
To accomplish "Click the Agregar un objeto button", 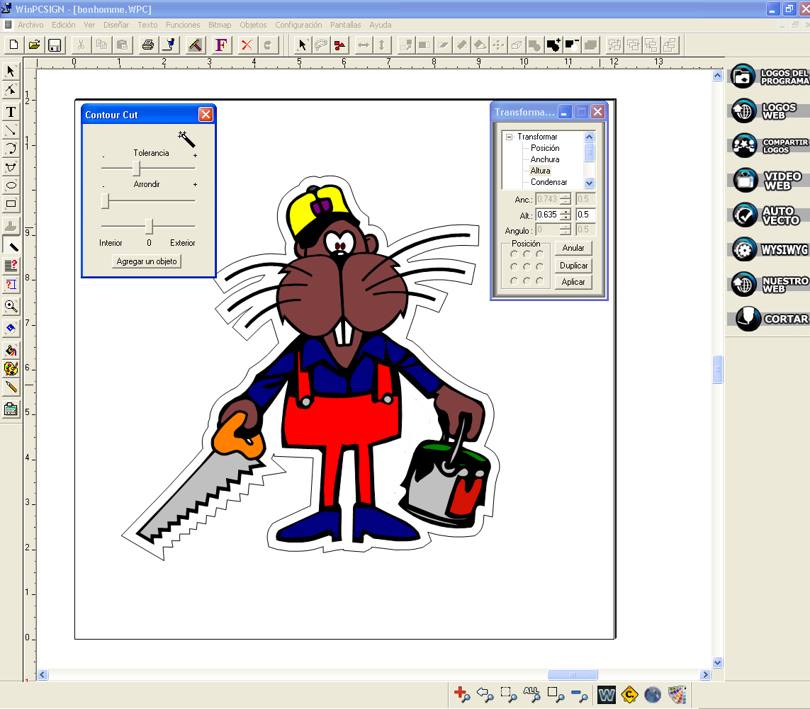I will click(x=147, y=261).
